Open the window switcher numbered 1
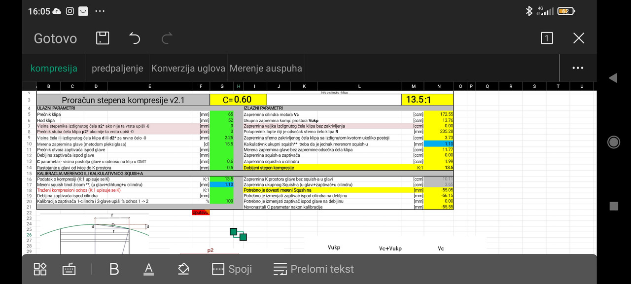The width and height of the screenshot is (631, 284). tap(547, 38)
